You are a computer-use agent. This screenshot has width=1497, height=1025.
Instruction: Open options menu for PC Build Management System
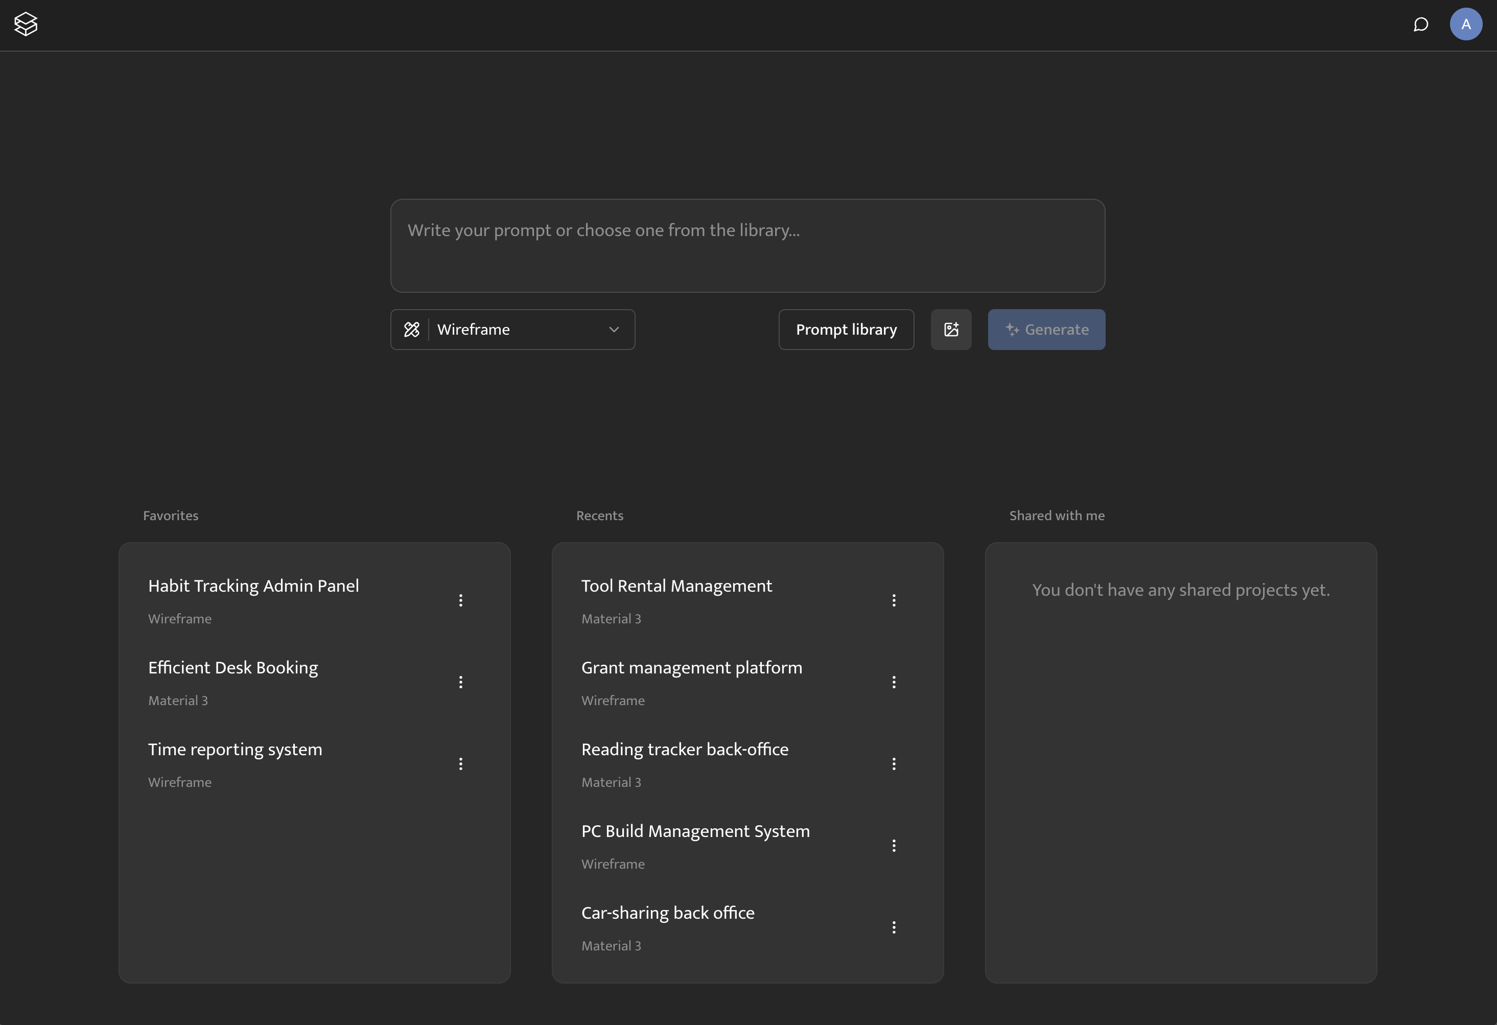[x=895, y=845]
